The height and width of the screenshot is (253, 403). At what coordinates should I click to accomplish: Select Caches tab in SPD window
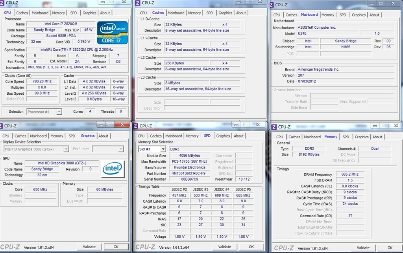[x=155, y=136]
